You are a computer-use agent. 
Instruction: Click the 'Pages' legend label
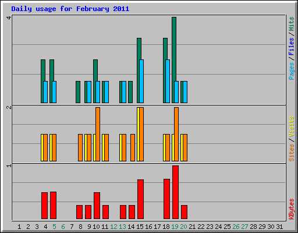click(291, 71)
